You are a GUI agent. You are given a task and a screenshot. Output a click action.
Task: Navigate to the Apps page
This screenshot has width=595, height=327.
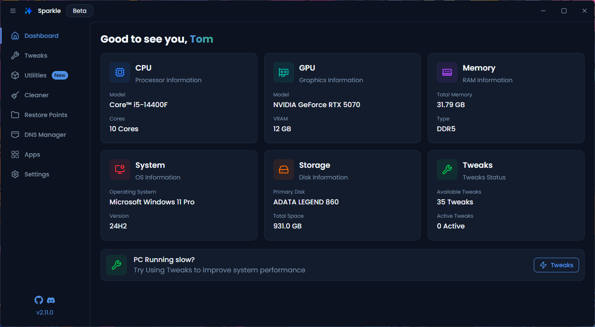click(x=32, y=154)
